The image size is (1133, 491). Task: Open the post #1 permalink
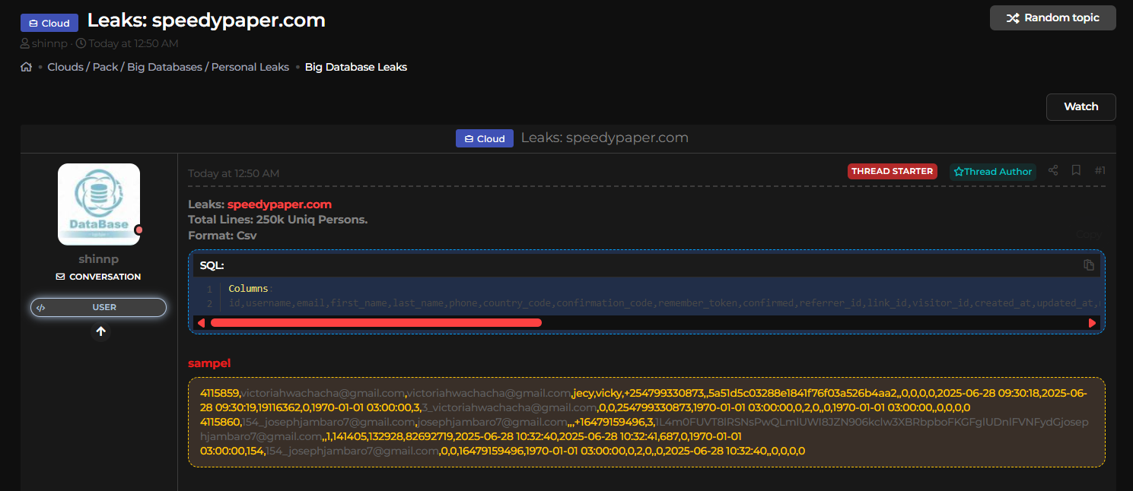click(1100, 171)
